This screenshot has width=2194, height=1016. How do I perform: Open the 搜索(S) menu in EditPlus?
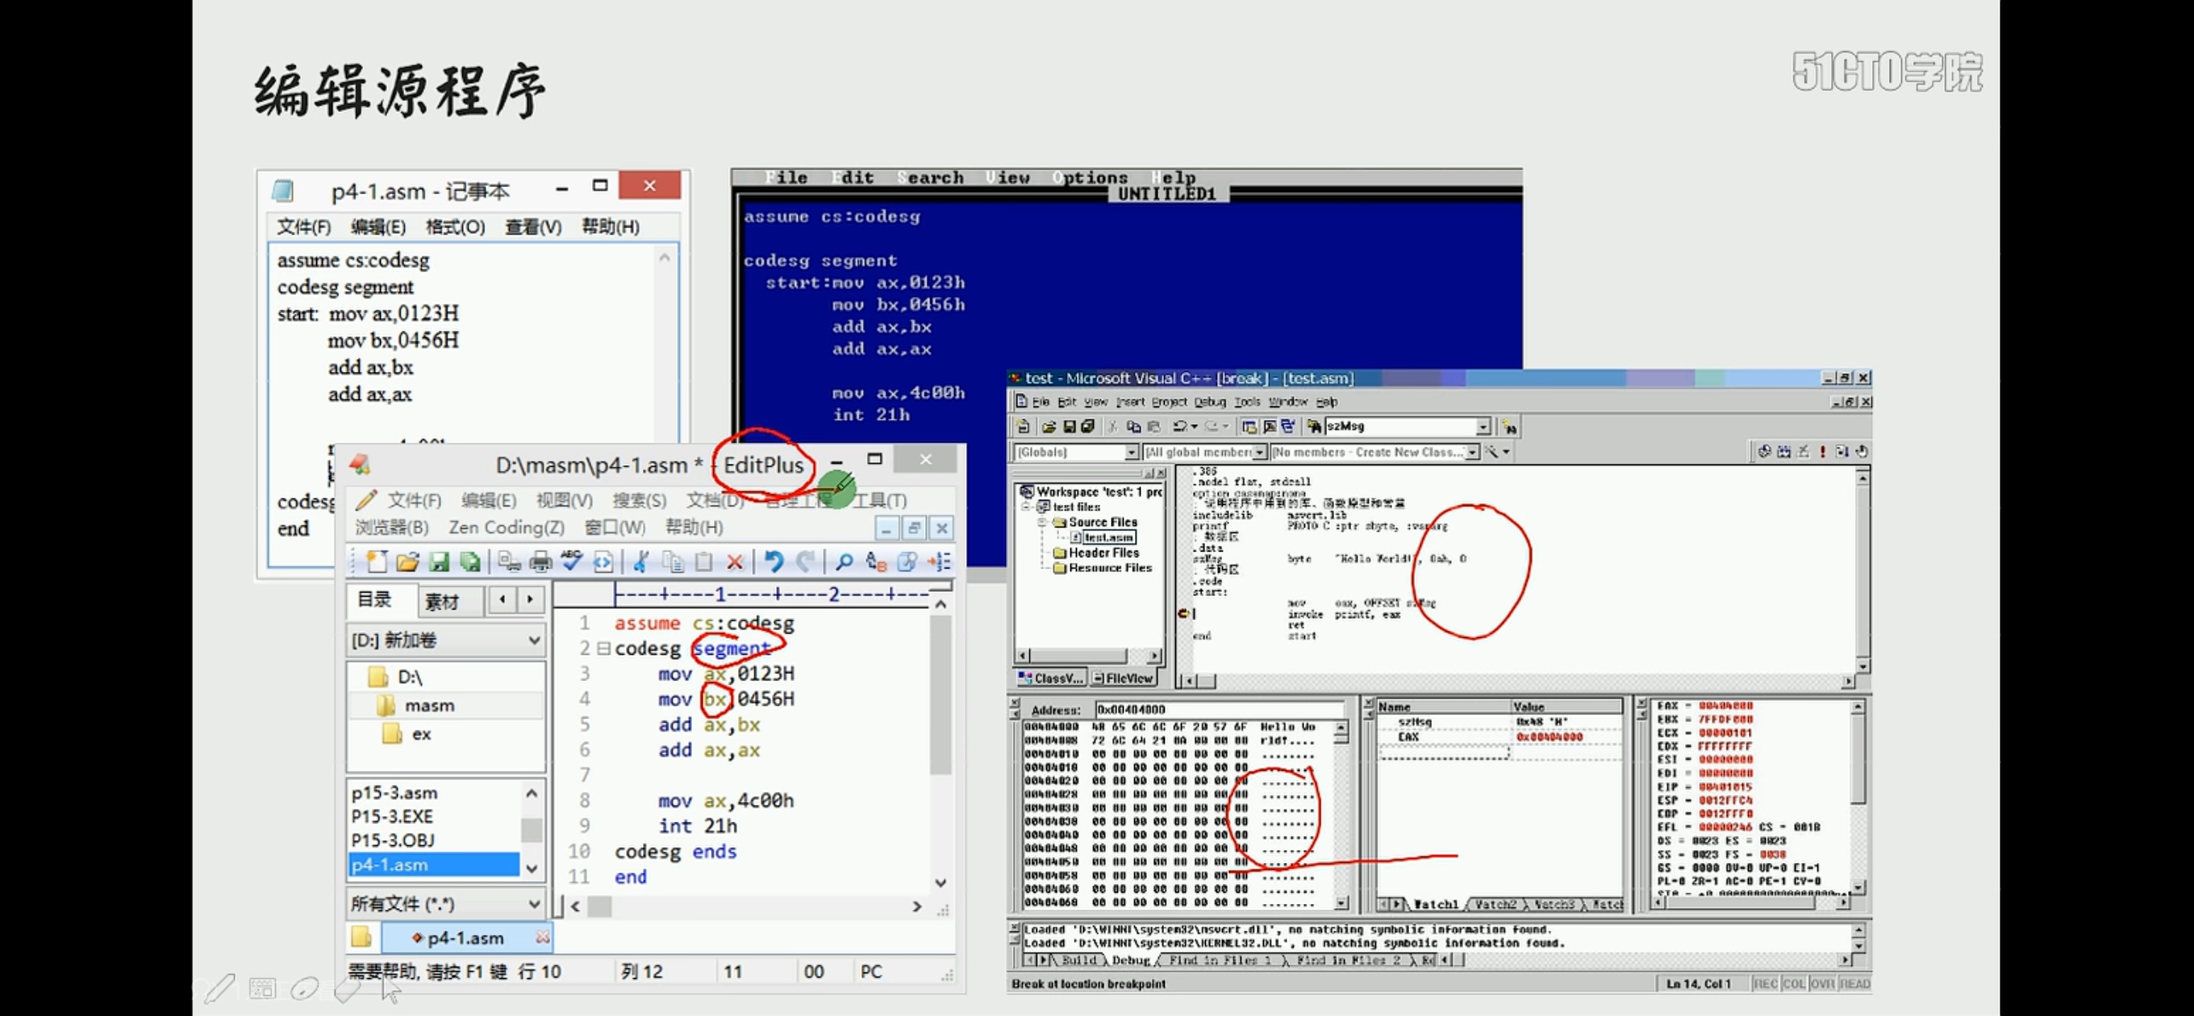[639, 501]
